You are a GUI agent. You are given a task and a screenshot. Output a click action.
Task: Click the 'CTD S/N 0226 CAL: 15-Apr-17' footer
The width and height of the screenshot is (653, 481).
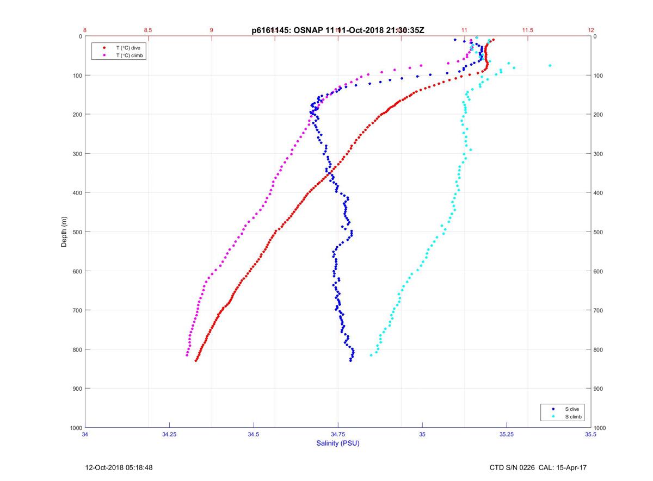click(538, 467)
